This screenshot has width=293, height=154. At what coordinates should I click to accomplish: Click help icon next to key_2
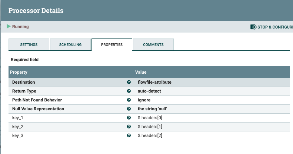coord(129,127)
